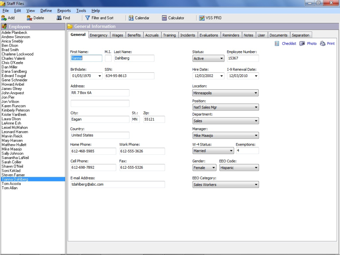
Task: Select Mike Maasjo in the employee list
Action: (x=12, y=149)
